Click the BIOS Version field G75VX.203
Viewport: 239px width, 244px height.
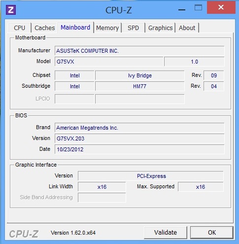point(139,139)
